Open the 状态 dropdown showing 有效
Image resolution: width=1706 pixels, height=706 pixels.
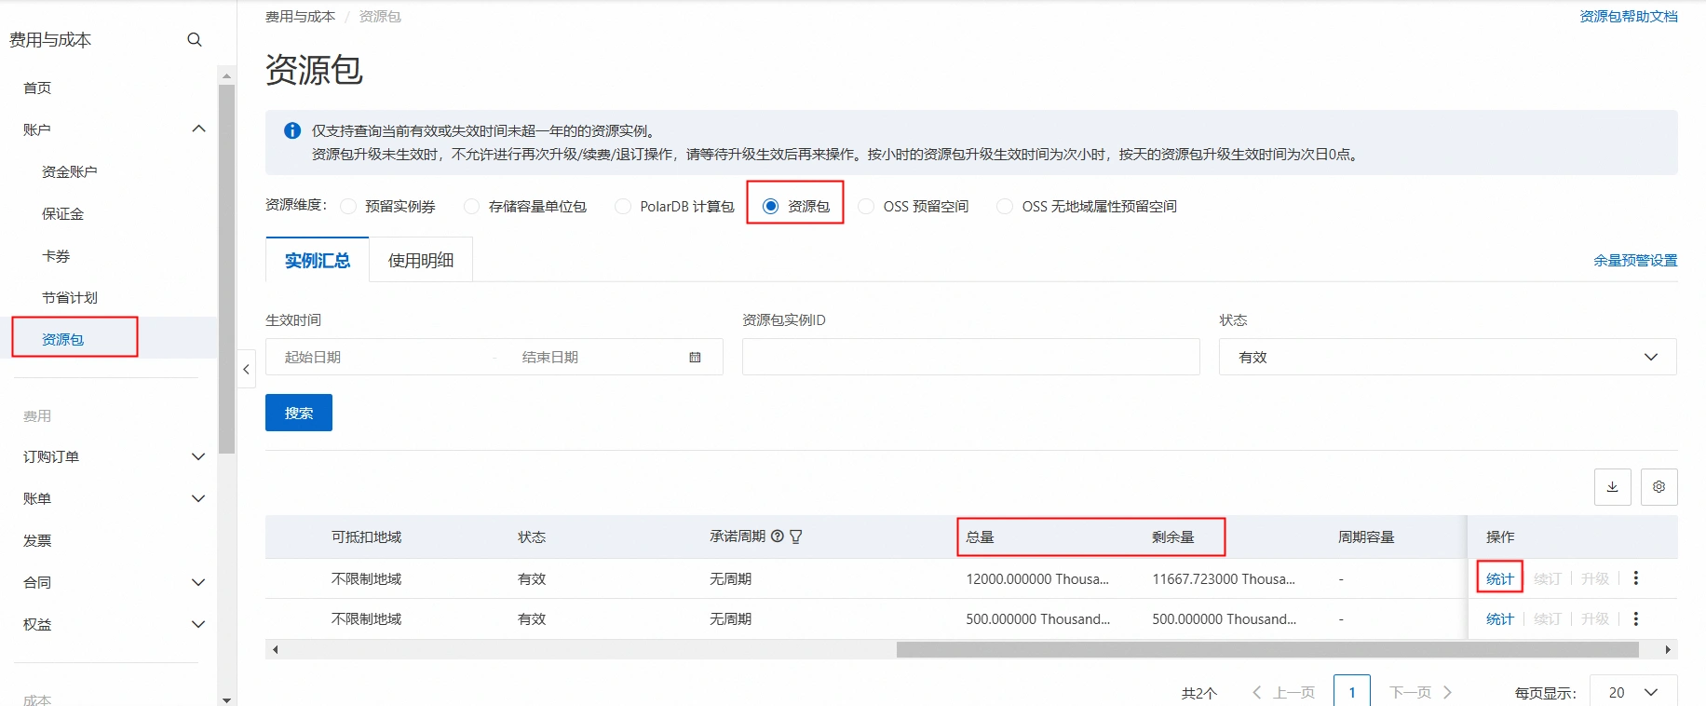(x=1448, y=357)
